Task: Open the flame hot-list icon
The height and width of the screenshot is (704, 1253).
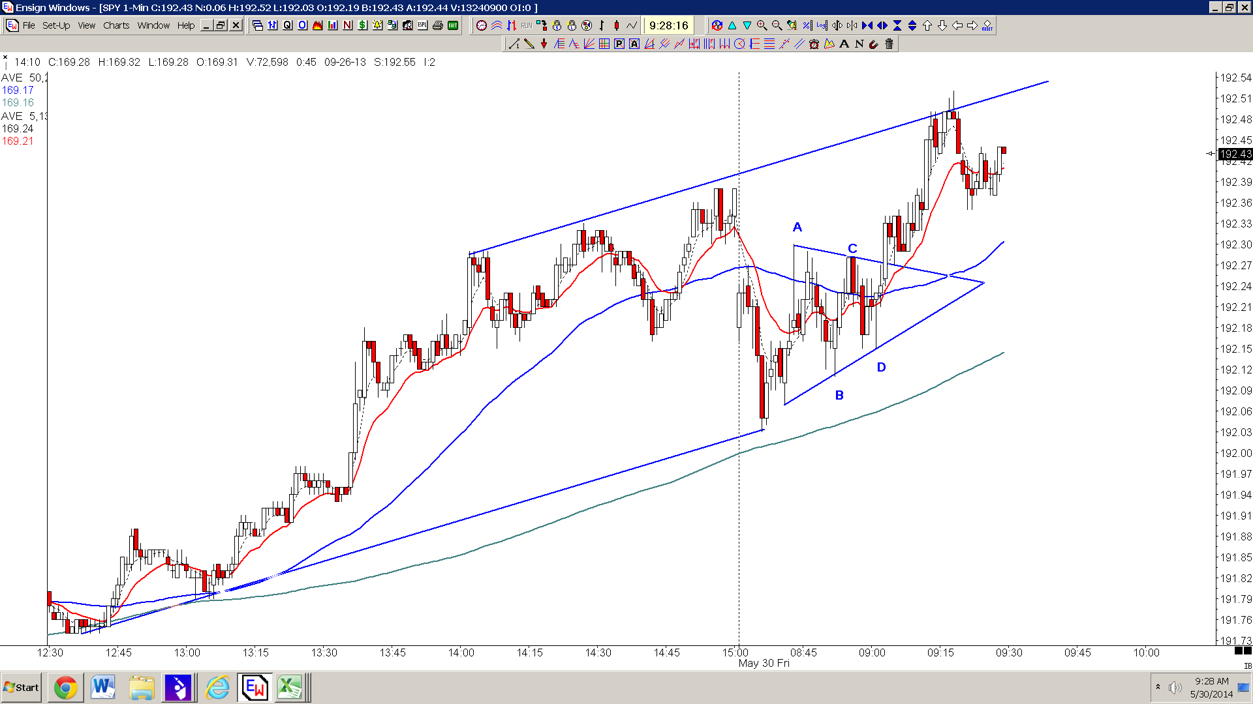Action: pyautogui.click(x=317, y=25)
